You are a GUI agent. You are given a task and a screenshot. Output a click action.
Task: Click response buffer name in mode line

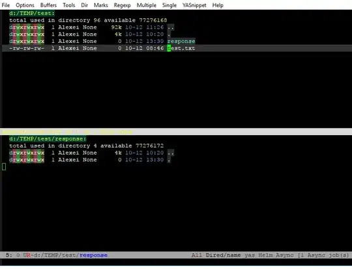click(x=93, y=255)
